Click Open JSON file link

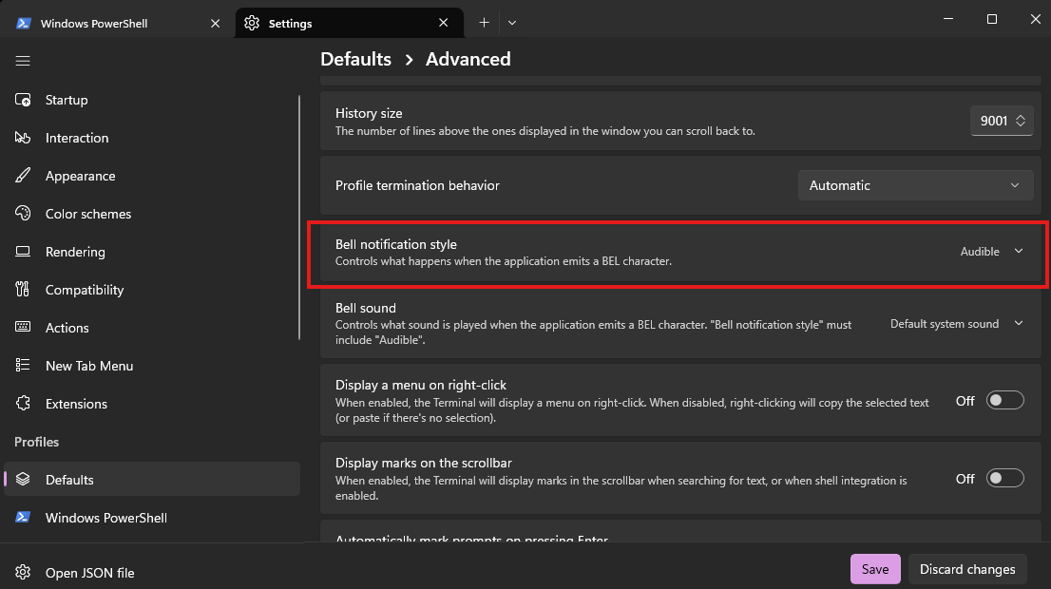151,573
